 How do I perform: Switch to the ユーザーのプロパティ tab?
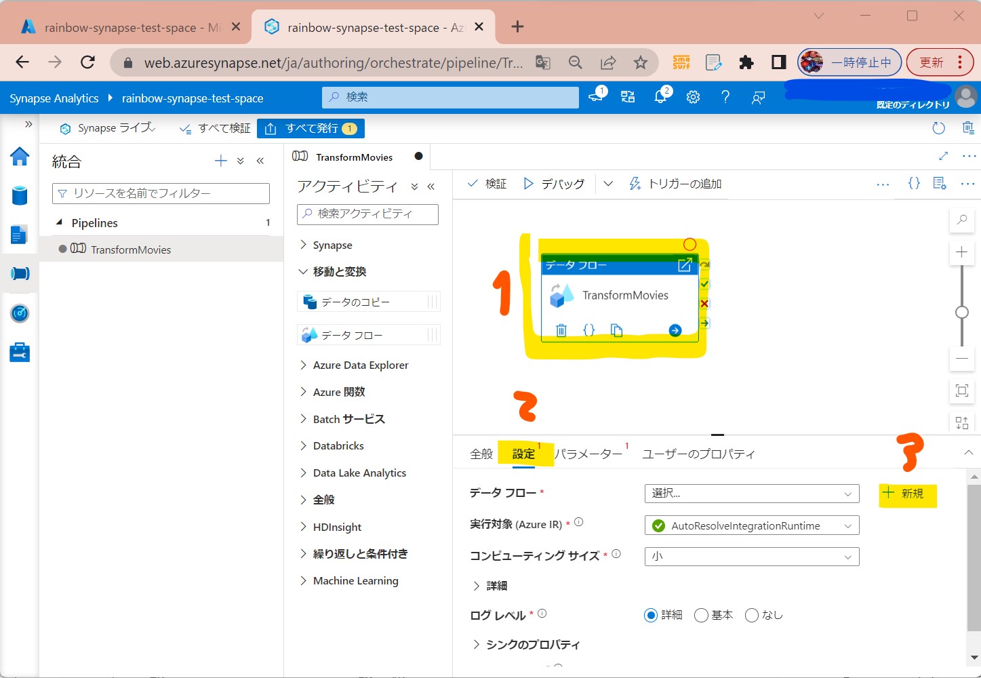[698, 454]
